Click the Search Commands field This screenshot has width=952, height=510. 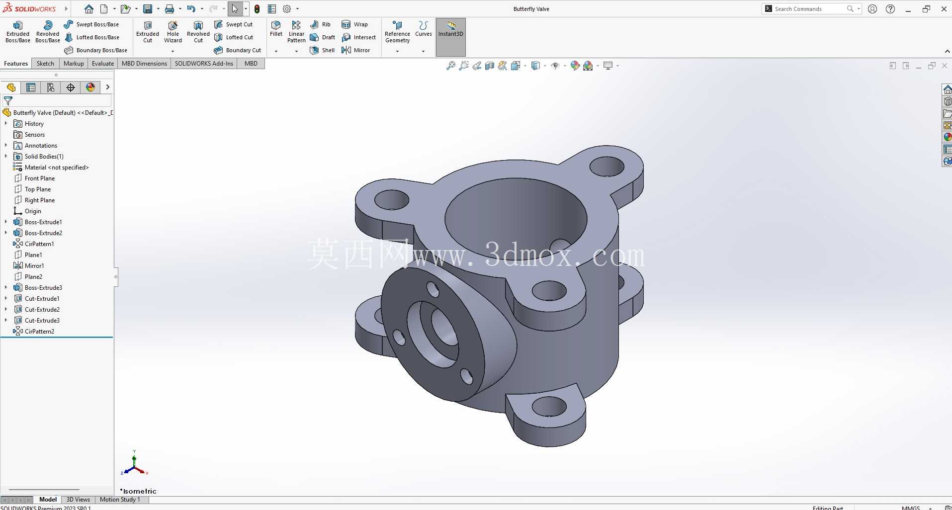pos(810,9)
